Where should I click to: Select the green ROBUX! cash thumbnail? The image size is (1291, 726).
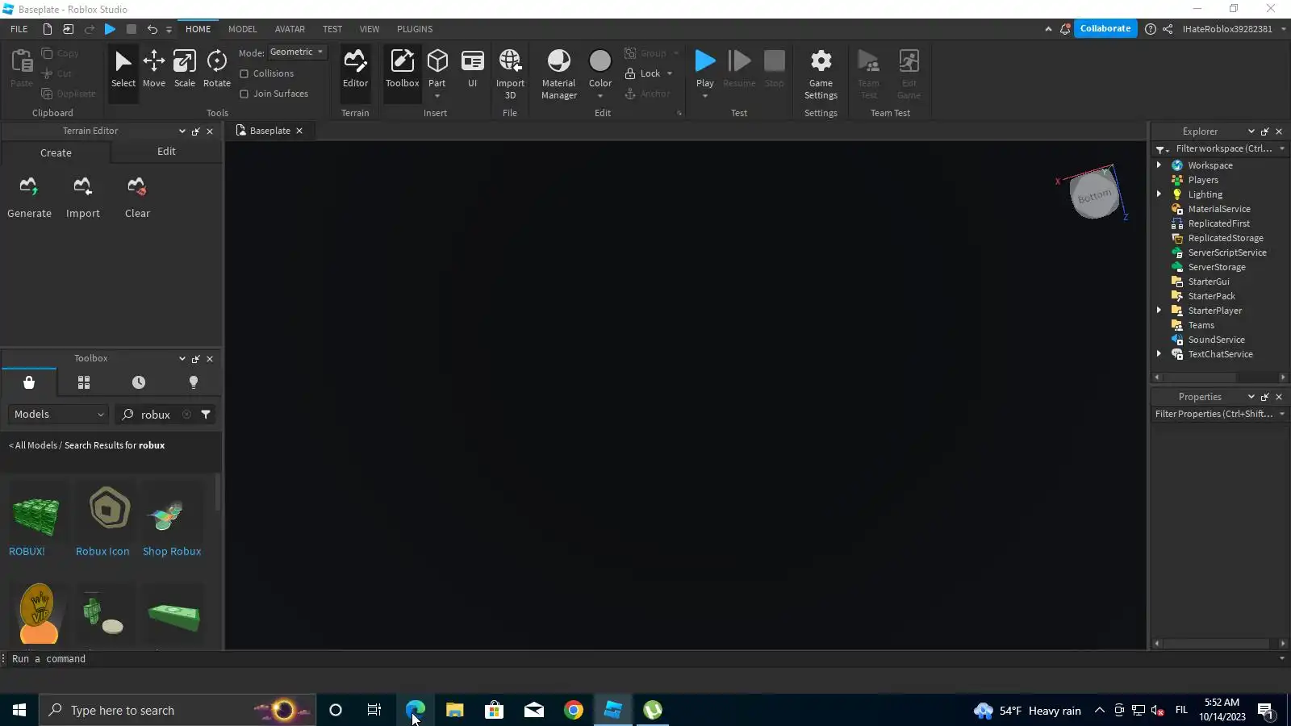click(36, 516)
